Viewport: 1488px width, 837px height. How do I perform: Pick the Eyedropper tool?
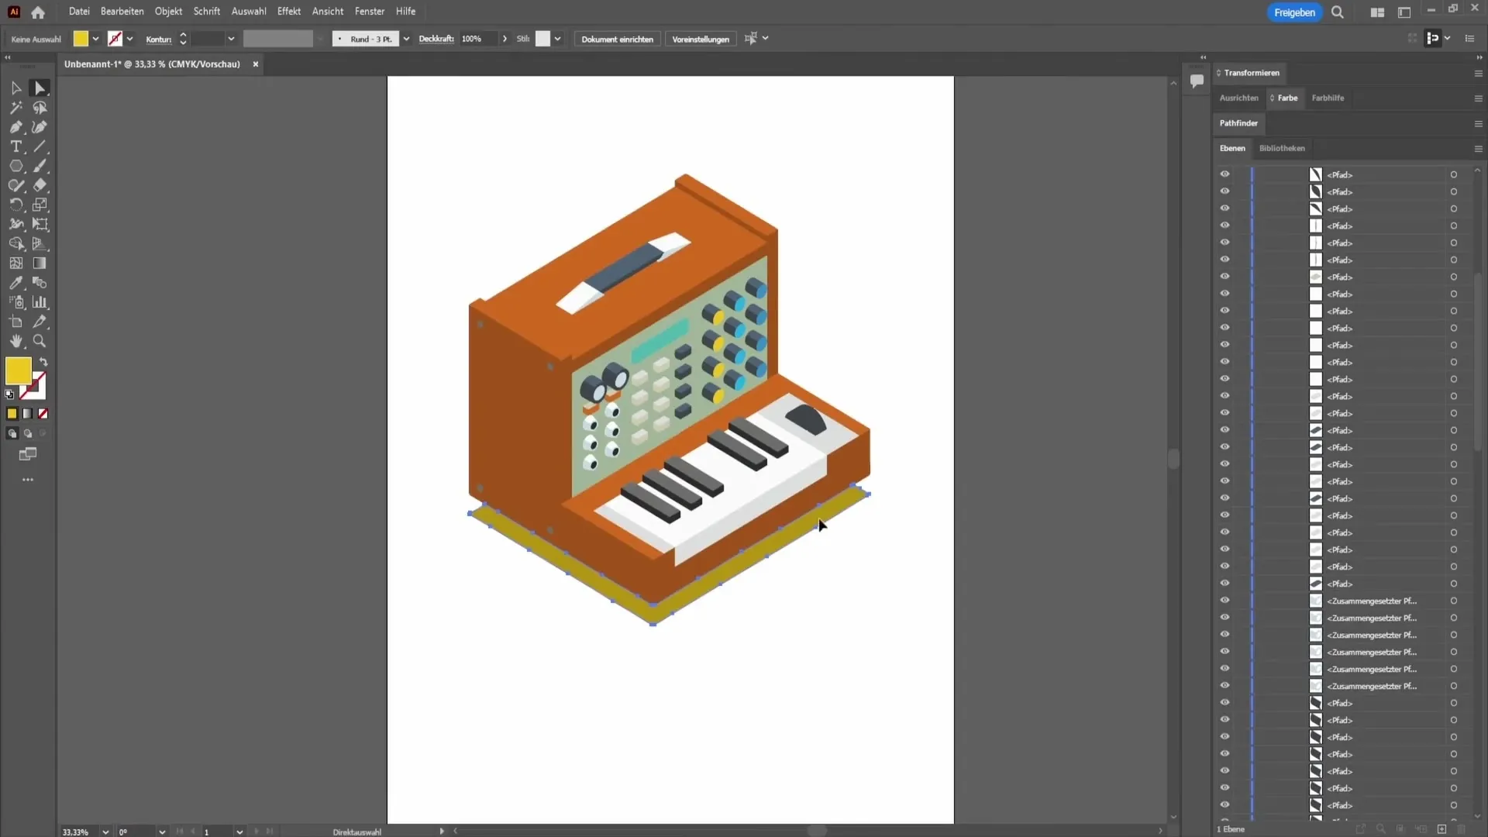[x=16, y=283]
